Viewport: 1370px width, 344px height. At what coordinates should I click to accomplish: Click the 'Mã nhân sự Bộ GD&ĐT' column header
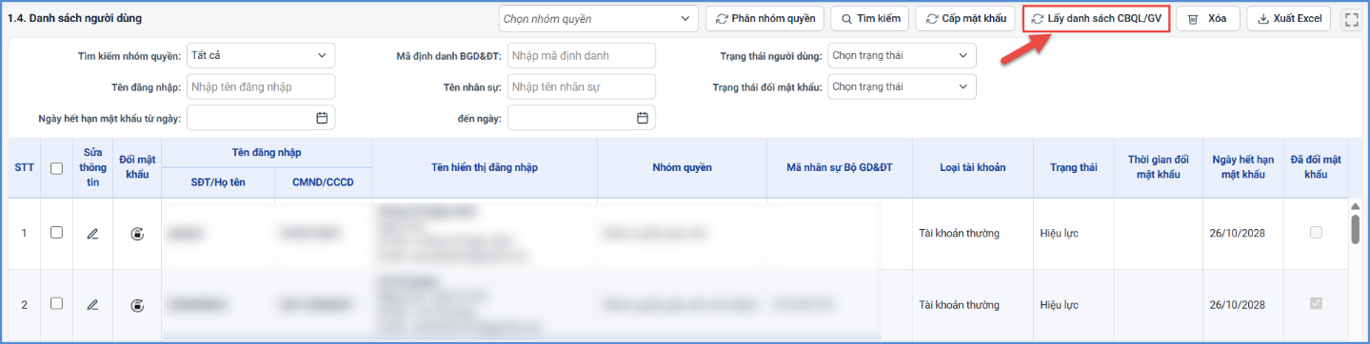(839, 168)
